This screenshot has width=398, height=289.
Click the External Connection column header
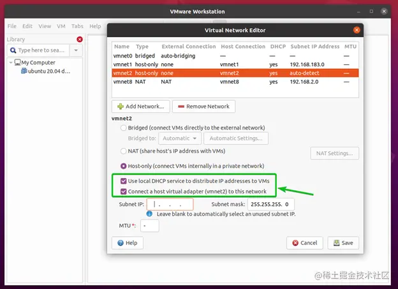click(x=189, y=47)
